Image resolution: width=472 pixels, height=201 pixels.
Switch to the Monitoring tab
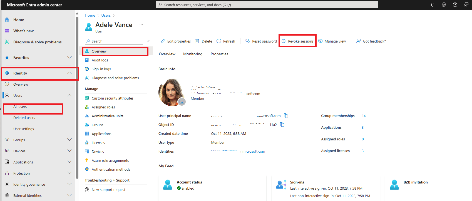193,54
